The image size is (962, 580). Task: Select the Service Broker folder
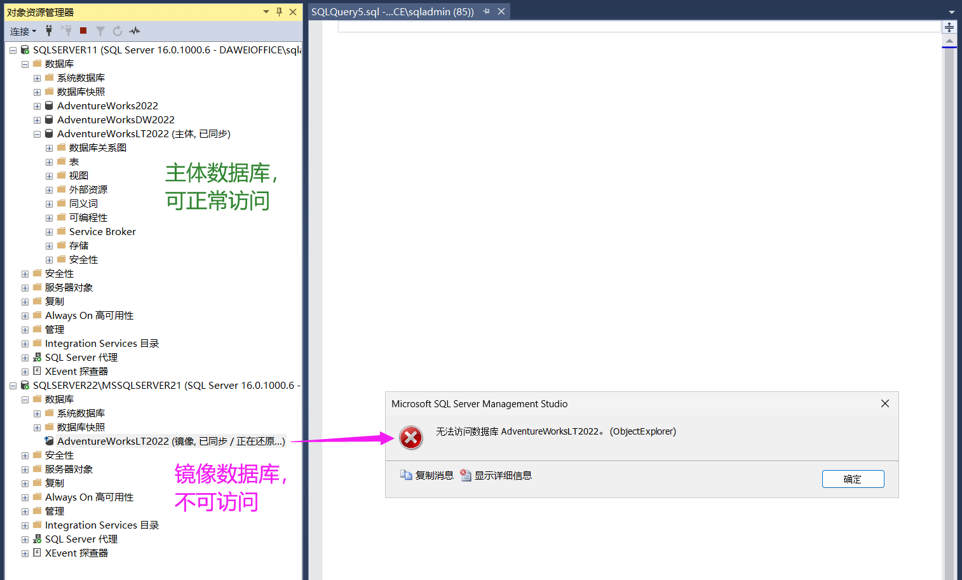pyautogui.click(x=102, y=231)
